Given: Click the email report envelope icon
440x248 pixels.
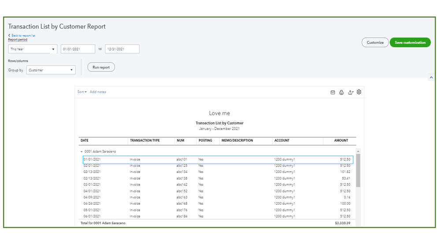Looking at the screenshot, I should (333, 92).
